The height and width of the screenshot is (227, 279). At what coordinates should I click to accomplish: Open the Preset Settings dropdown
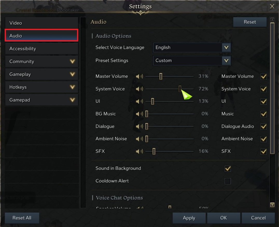(192, 61)
